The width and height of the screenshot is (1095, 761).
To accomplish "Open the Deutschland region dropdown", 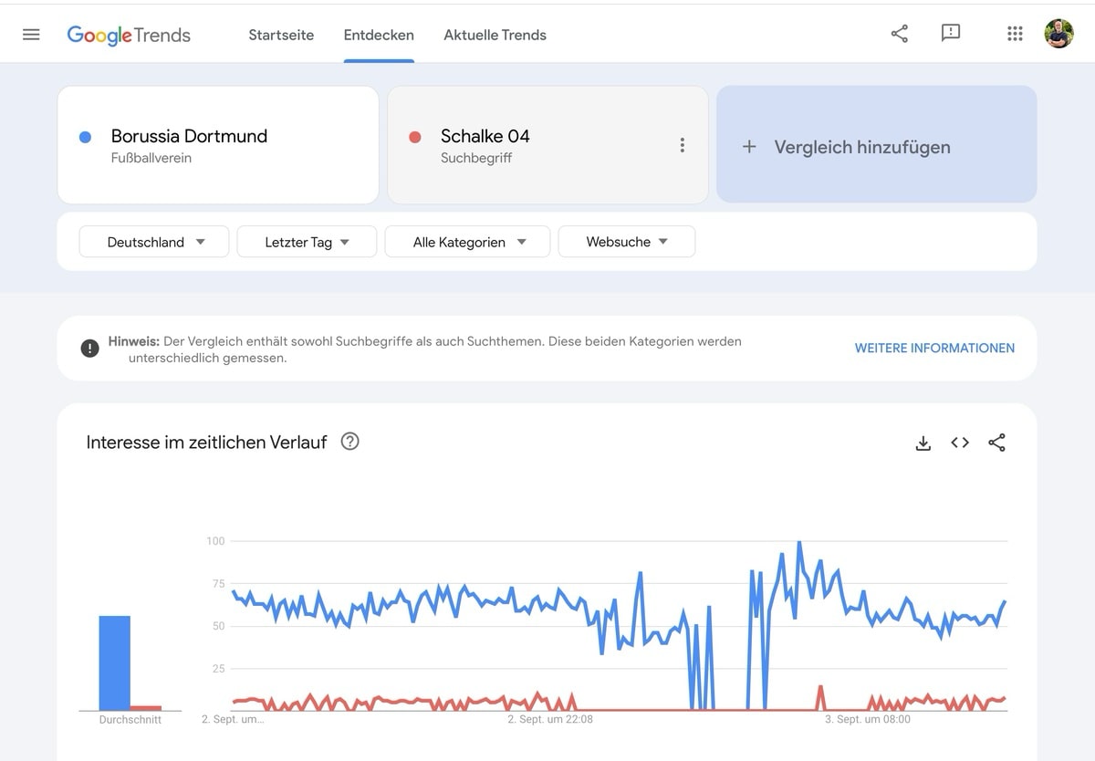I will pyautogui.click(x=153, y=242).
